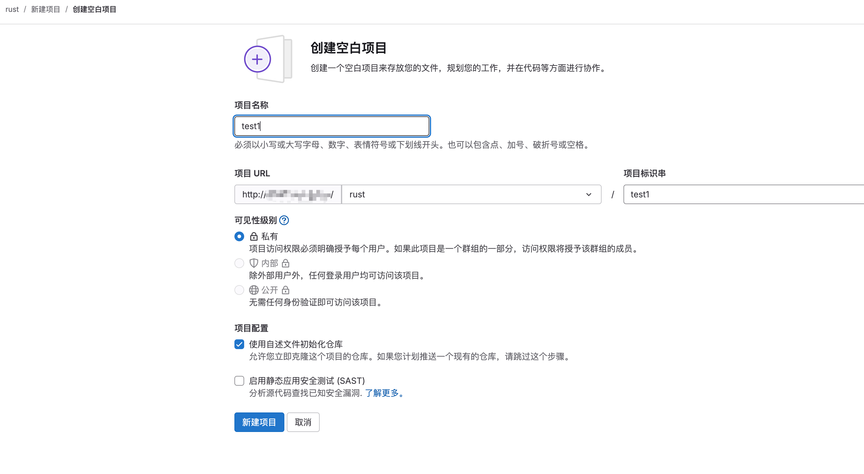This screenshot has width=864, height=474.
Task: Select the 内部 internal visibility radio
Action: point(239,263)
